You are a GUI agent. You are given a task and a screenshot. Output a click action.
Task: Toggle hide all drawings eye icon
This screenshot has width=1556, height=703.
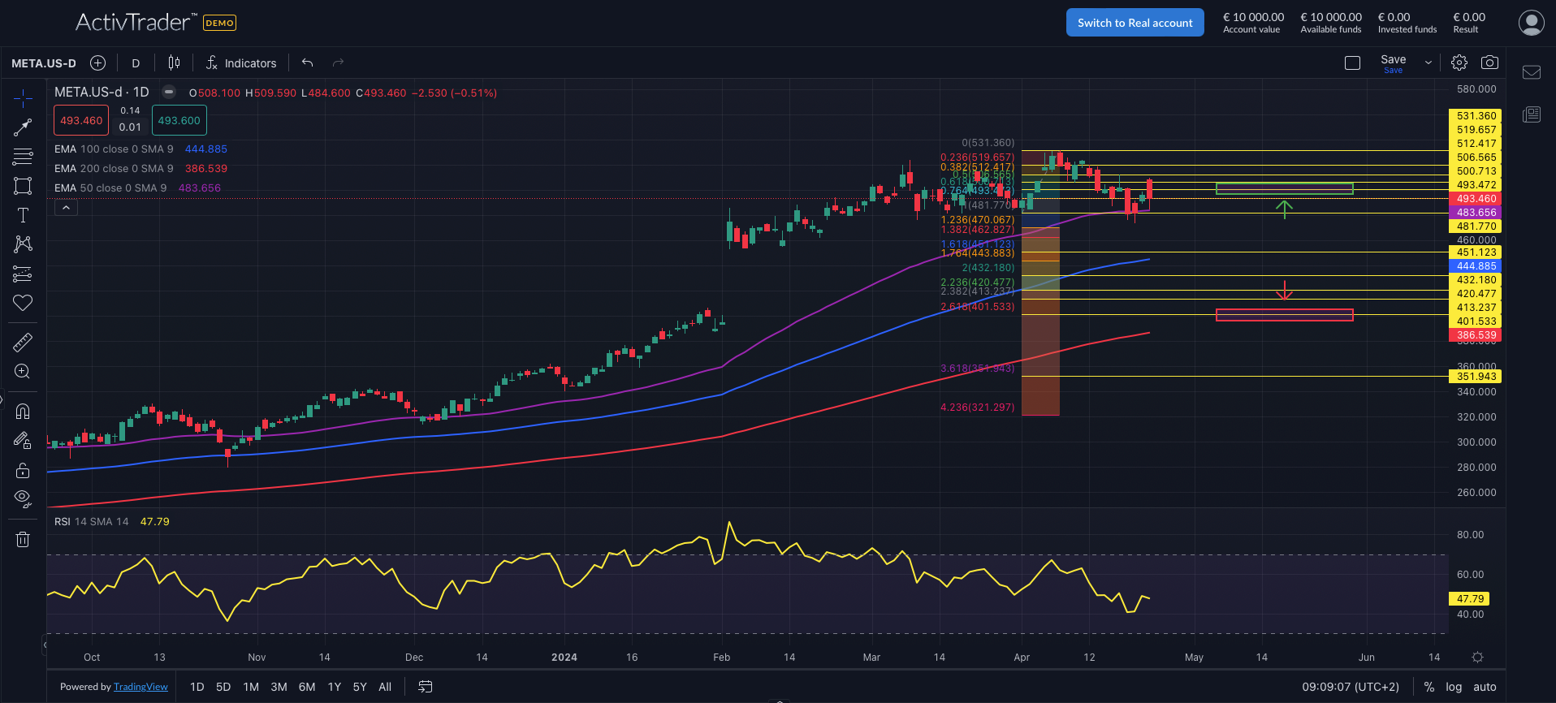(23, 497)
